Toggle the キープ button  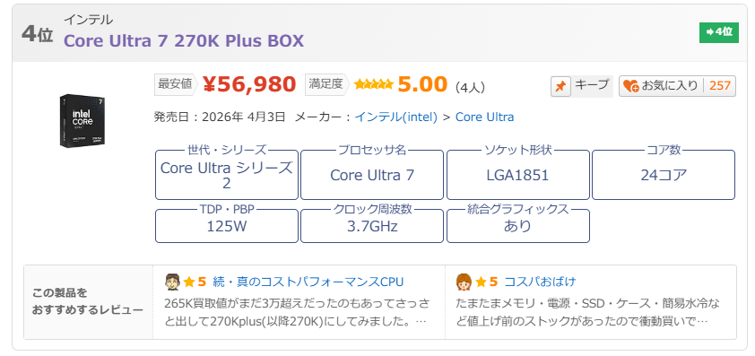point(582,87)
